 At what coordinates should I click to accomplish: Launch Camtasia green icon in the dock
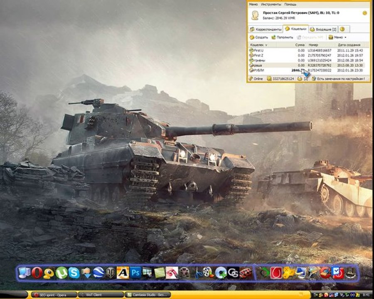[160, 273]
